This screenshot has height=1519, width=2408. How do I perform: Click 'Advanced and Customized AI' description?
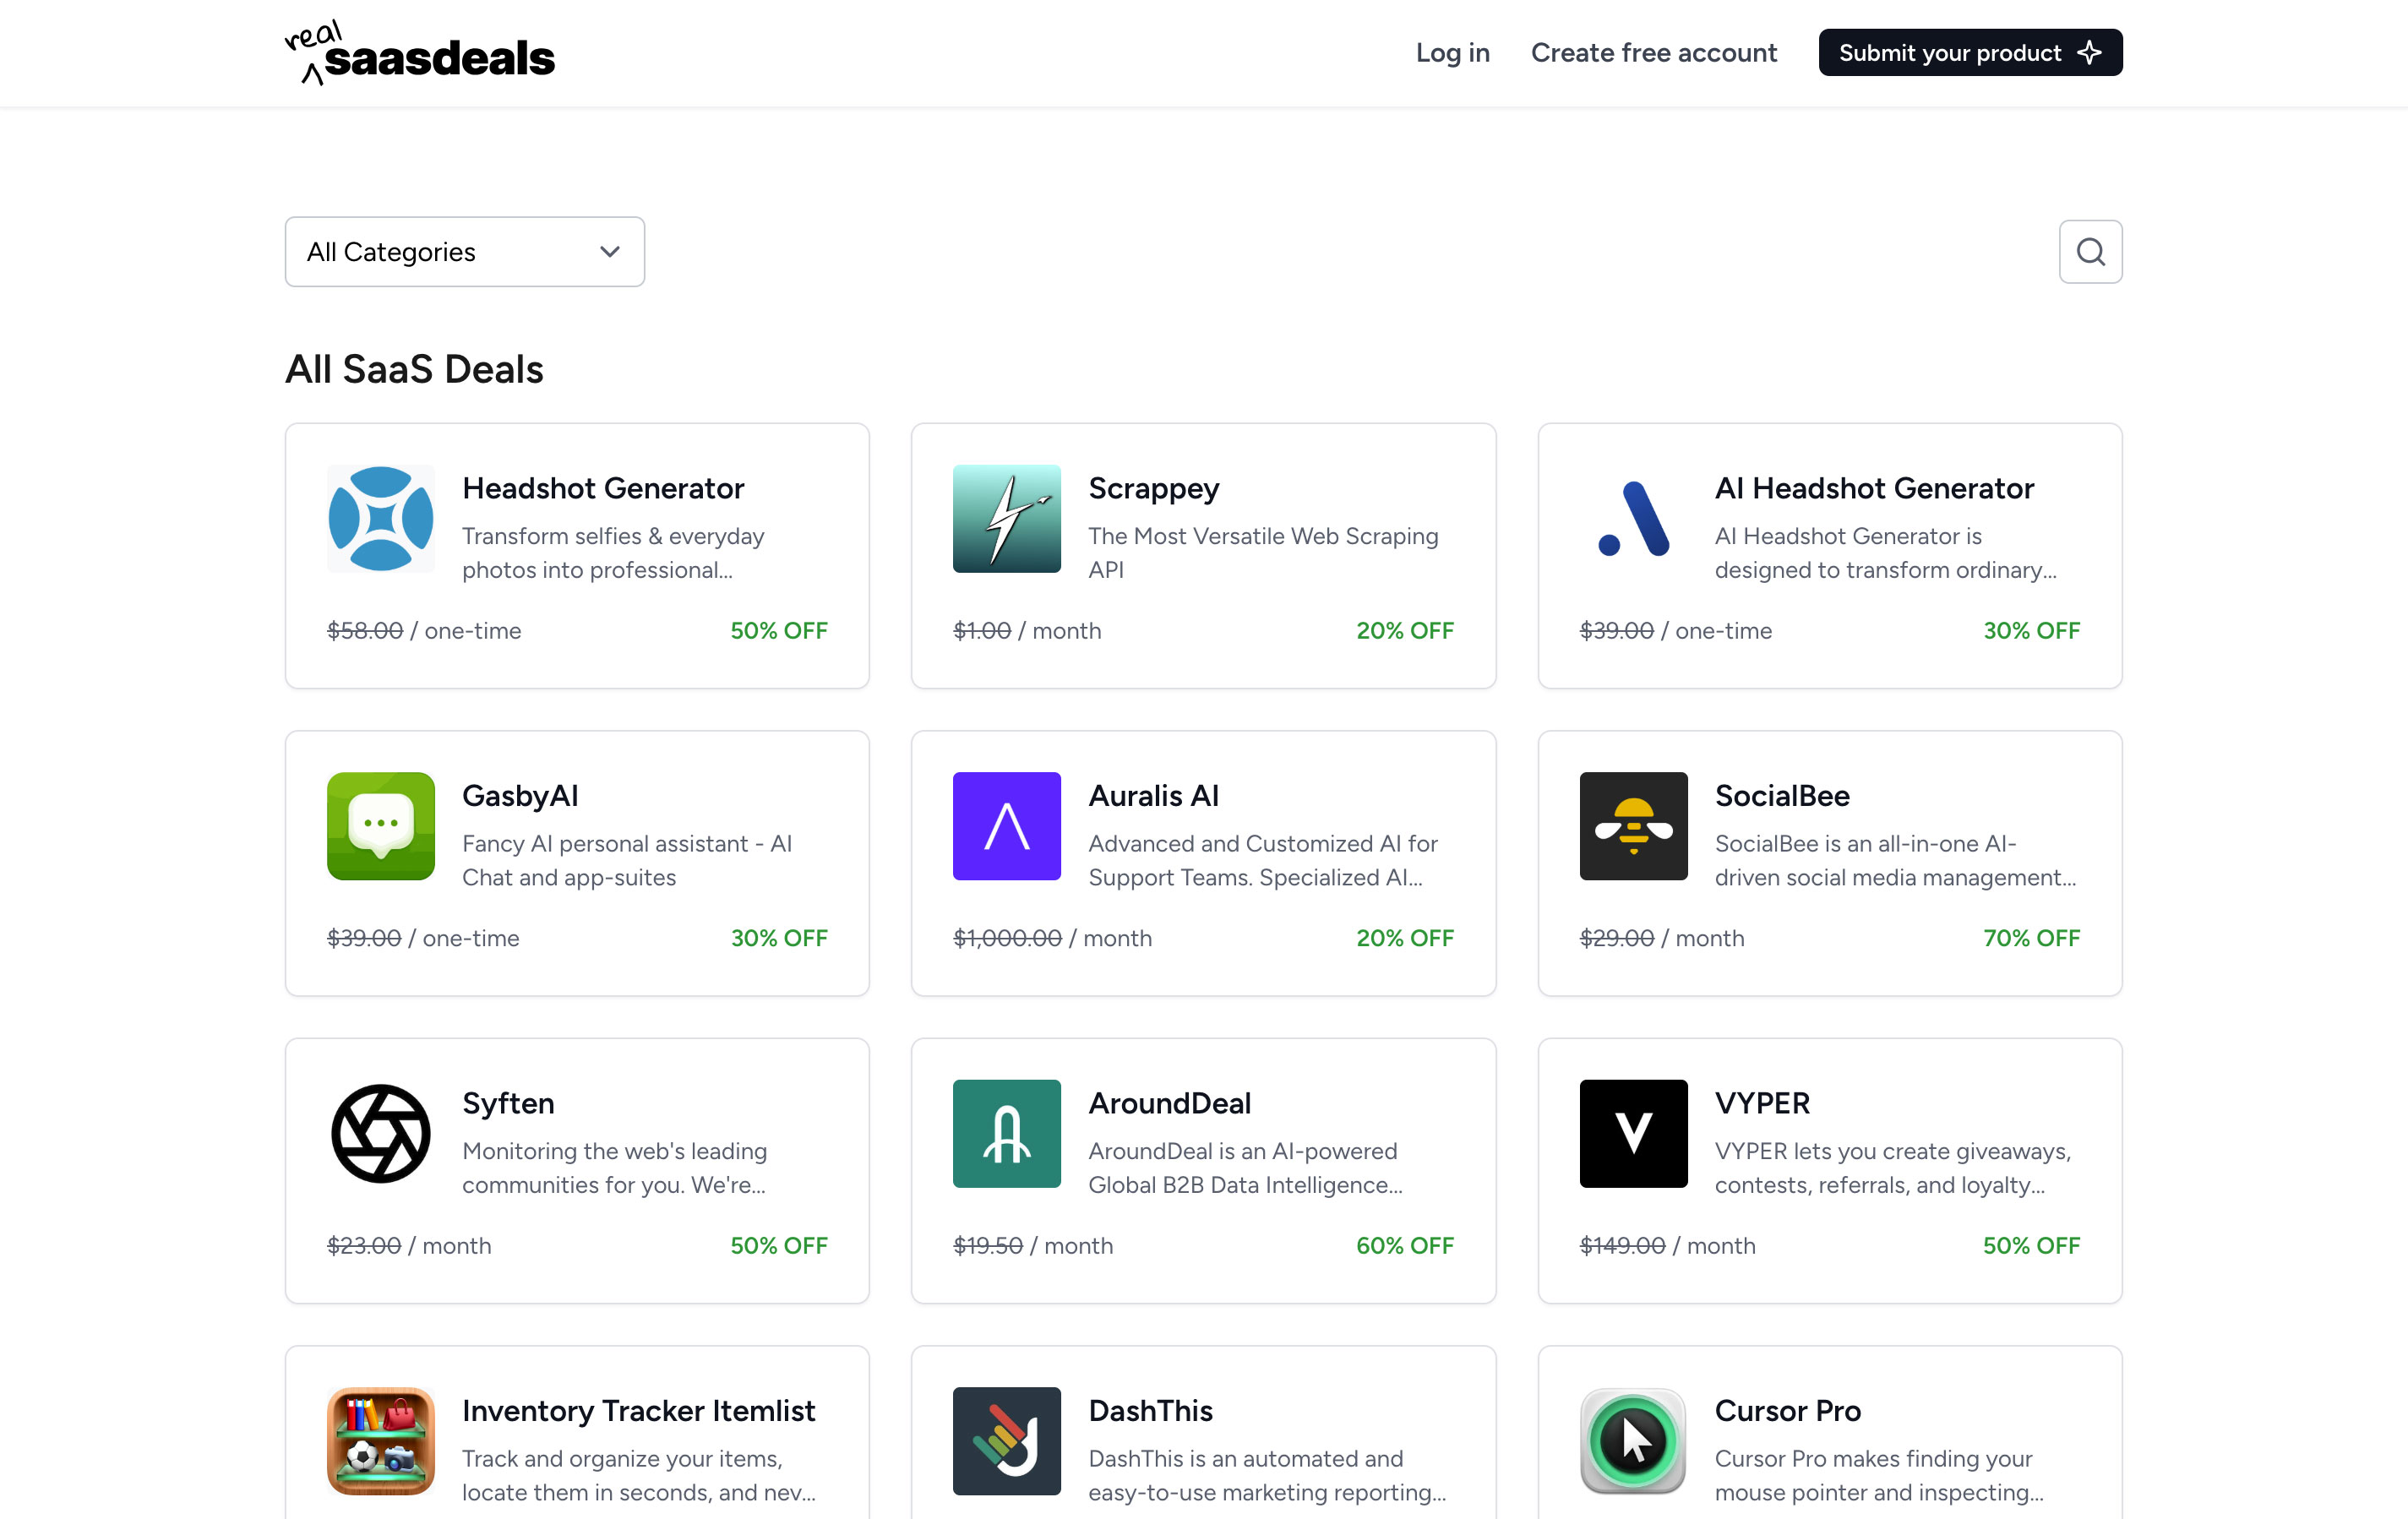click(1263, 860)
